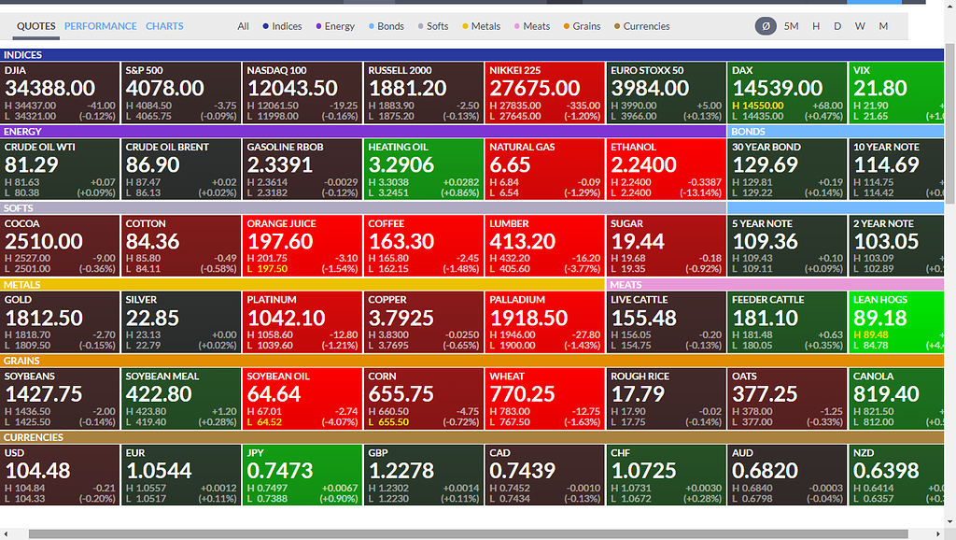This screenshot has width=956, height=540.
Task: Click the green Grains dot icon
Action: [565, 26]
